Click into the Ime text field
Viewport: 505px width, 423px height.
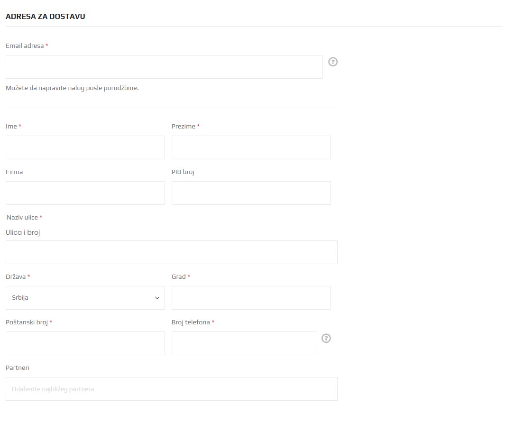[85, 147]
